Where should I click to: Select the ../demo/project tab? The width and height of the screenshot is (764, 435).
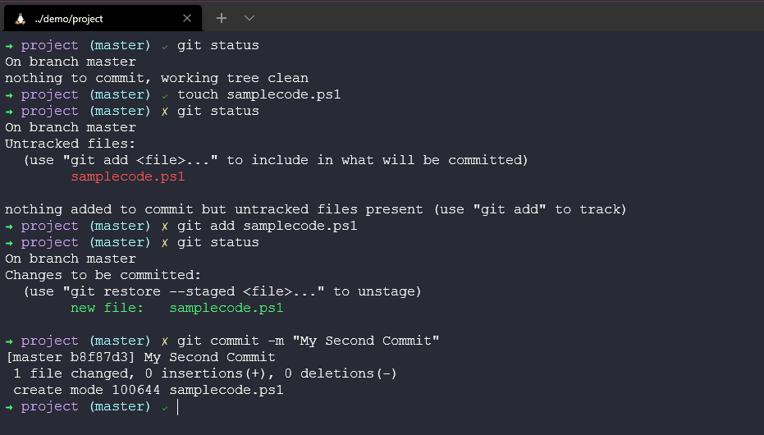98,18
